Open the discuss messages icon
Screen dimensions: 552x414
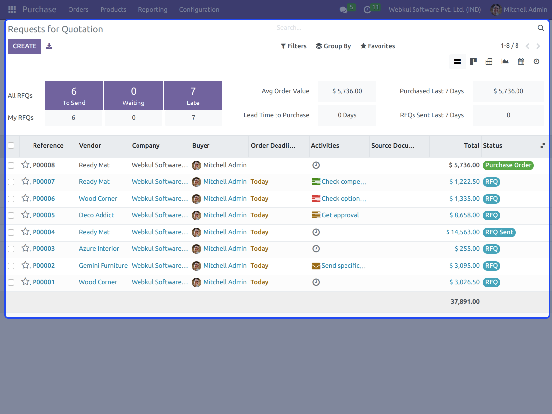(344, 10)
